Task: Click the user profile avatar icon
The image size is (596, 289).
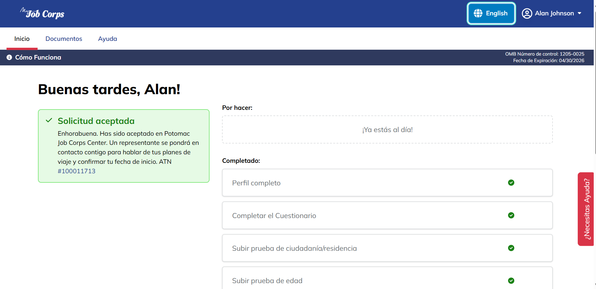Action: tap(527, 13)
